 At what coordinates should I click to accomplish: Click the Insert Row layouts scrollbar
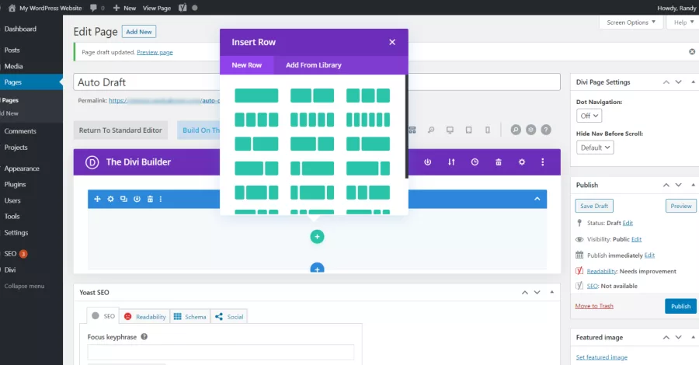click(406, 127)
